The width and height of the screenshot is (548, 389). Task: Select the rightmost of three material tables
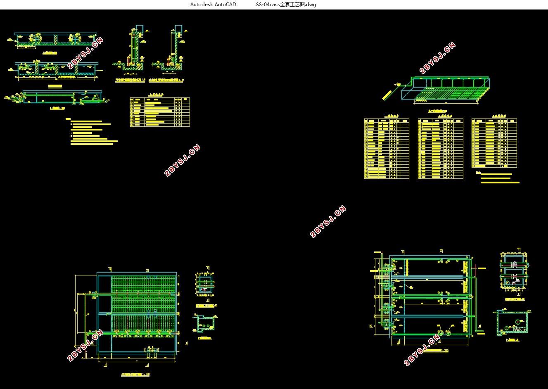click(494, 143)
